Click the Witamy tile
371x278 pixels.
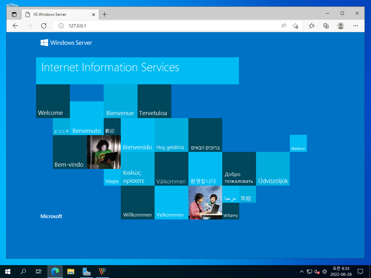(231, 211)
